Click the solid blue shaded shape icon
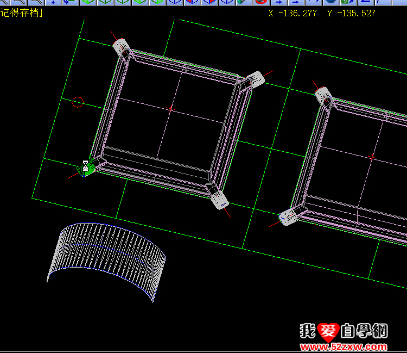 (330, 2)
